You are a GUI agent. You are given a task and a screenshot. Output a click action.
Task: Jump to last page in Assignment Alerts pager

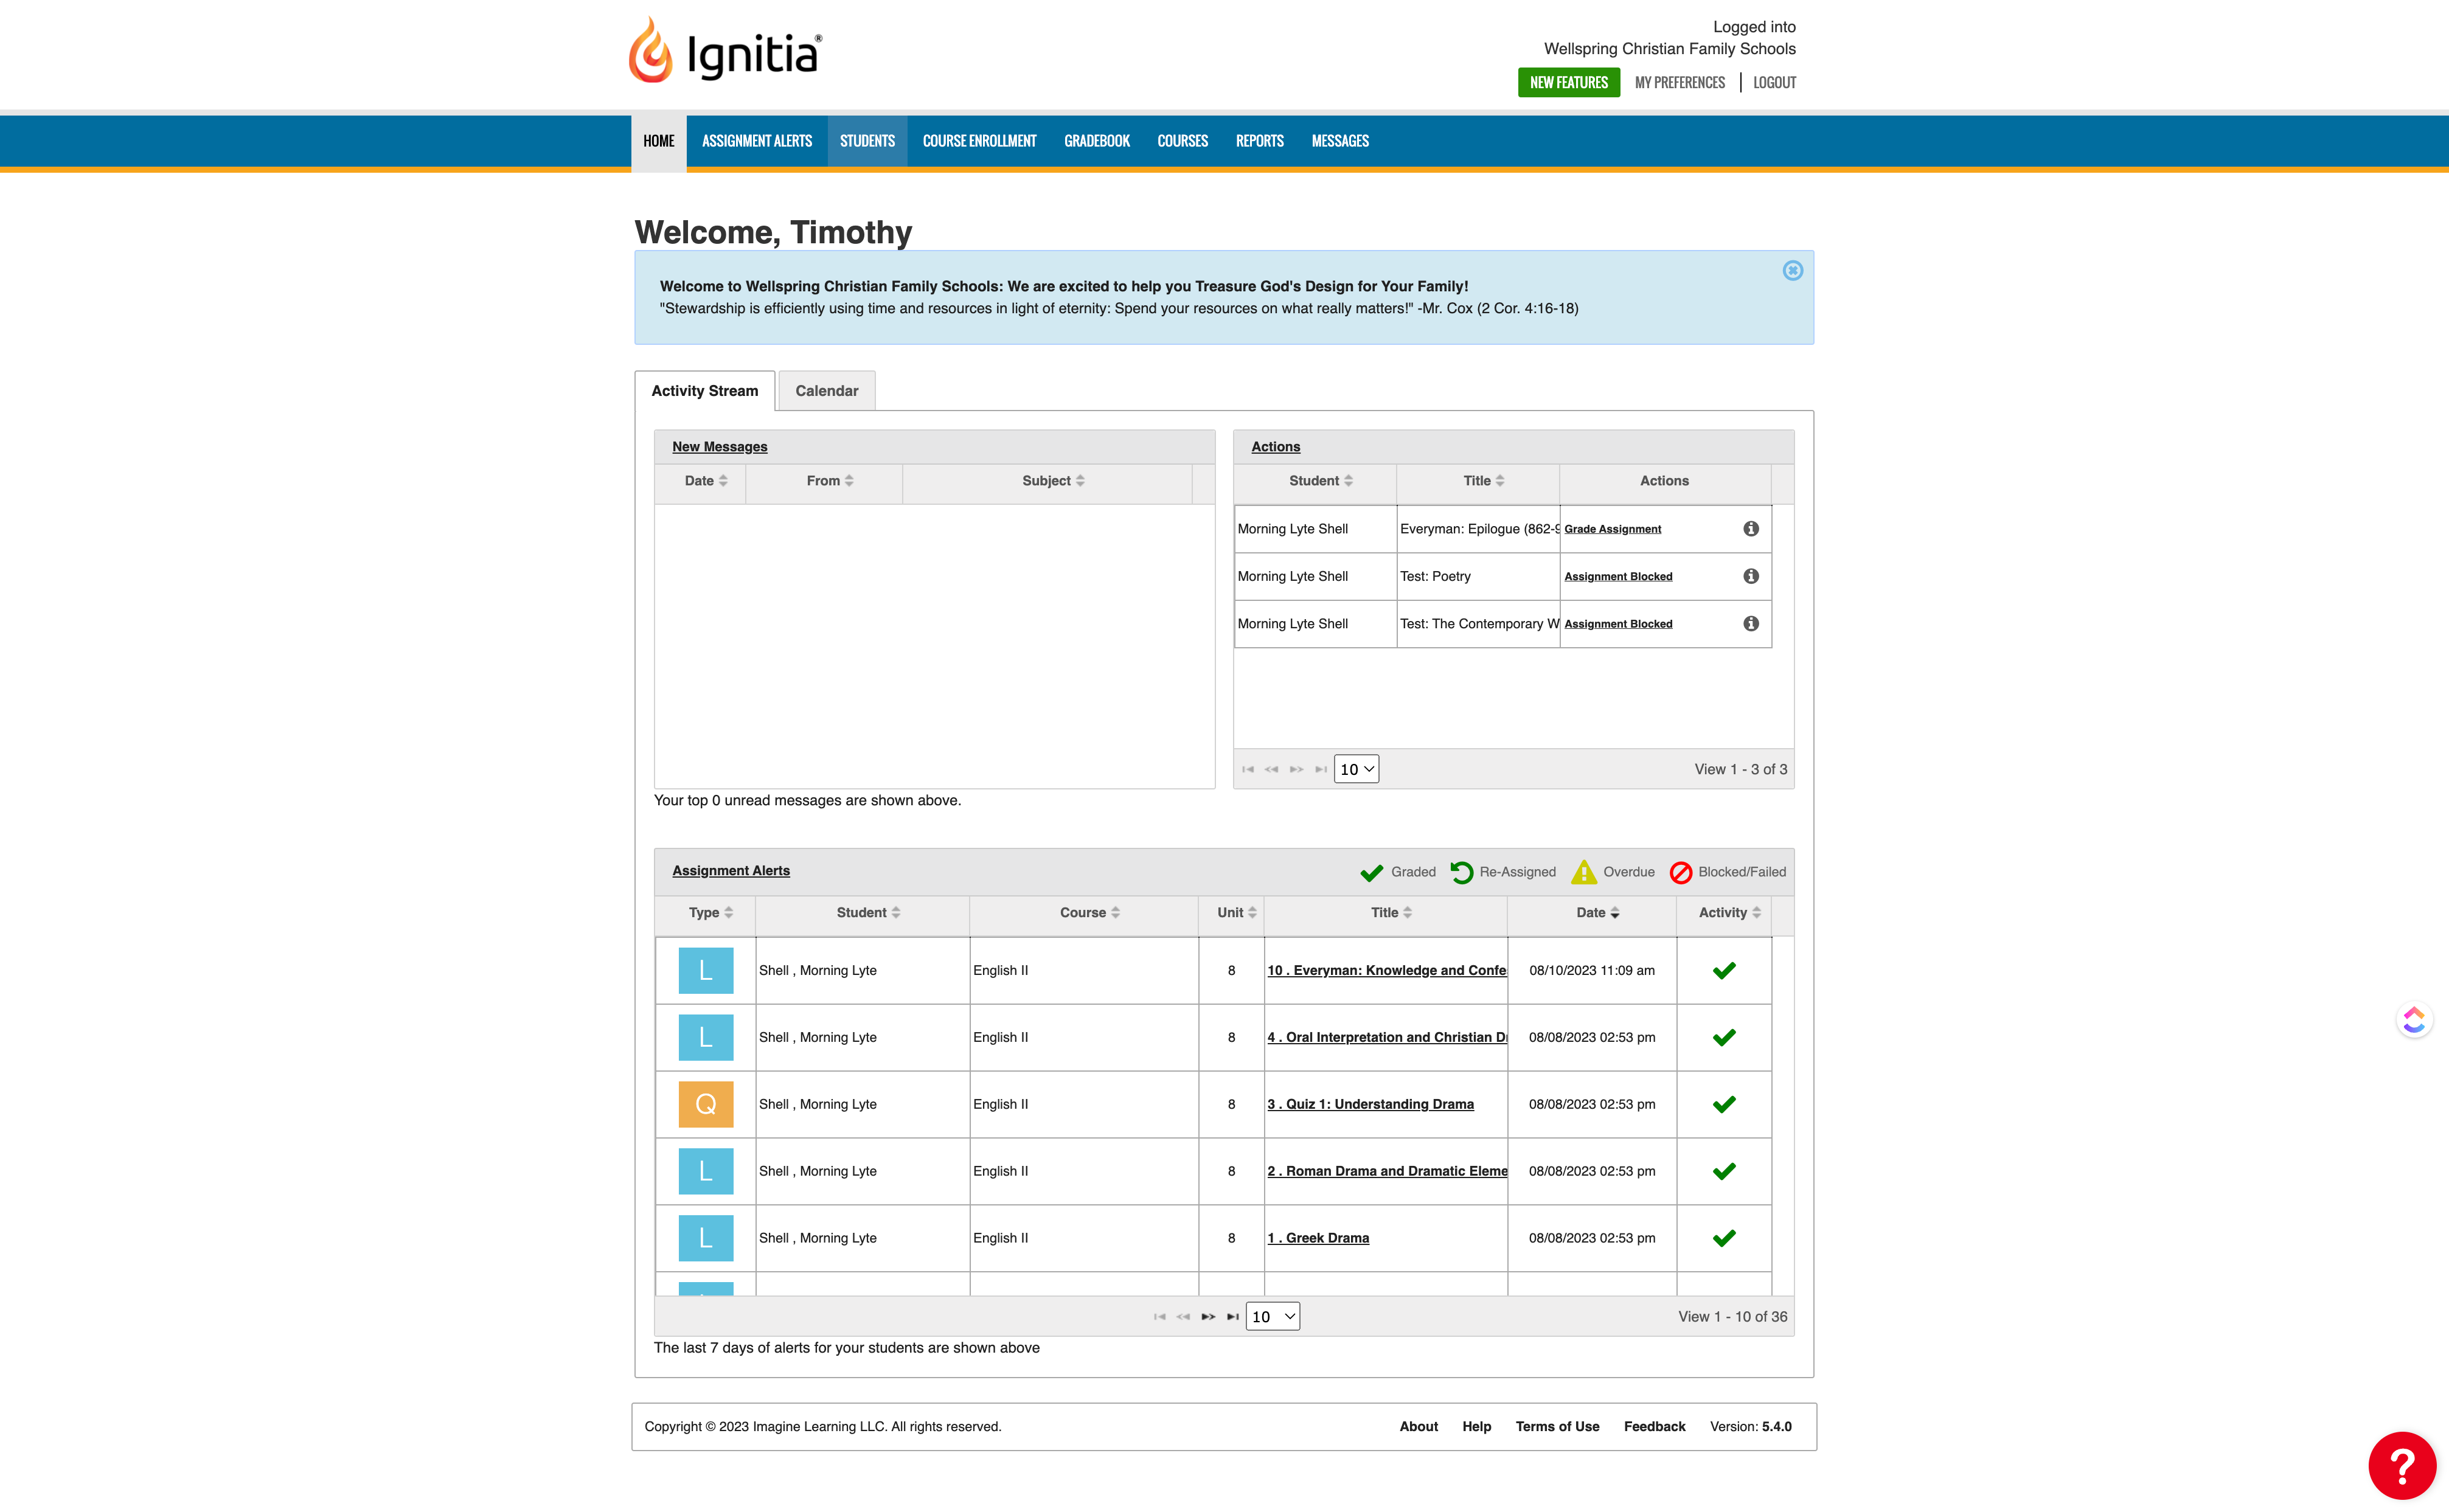coord(1232,1316)
